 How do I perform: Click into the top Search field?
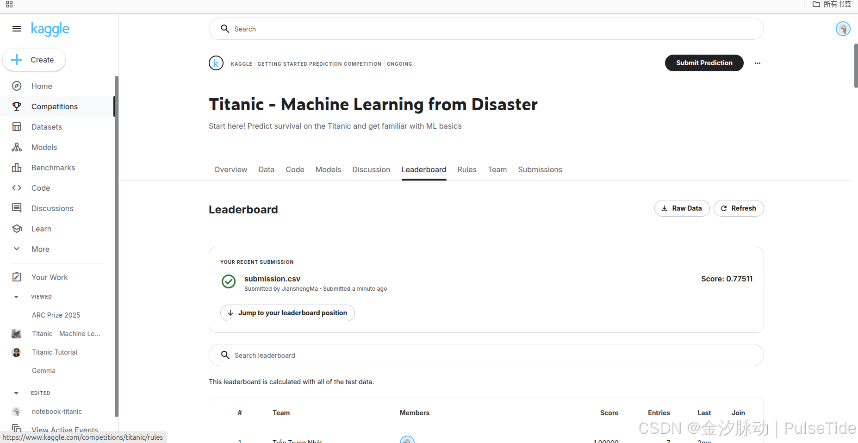pos(486,29)
